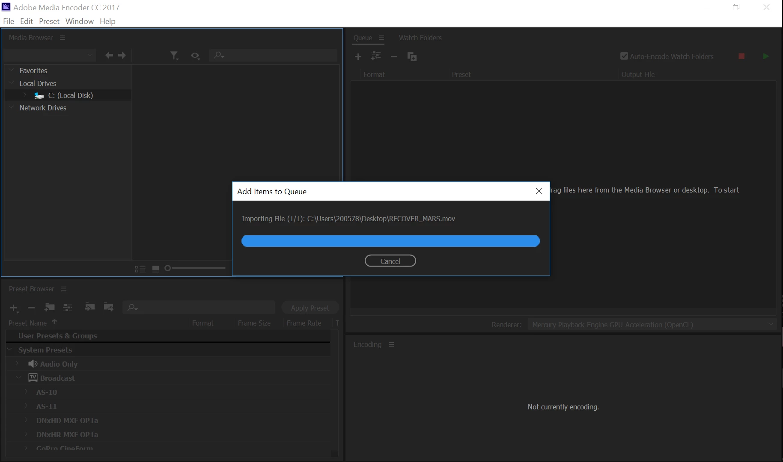783x462 pixels.
Task: Click the Frame Rate column header
Action: [304, 323]
